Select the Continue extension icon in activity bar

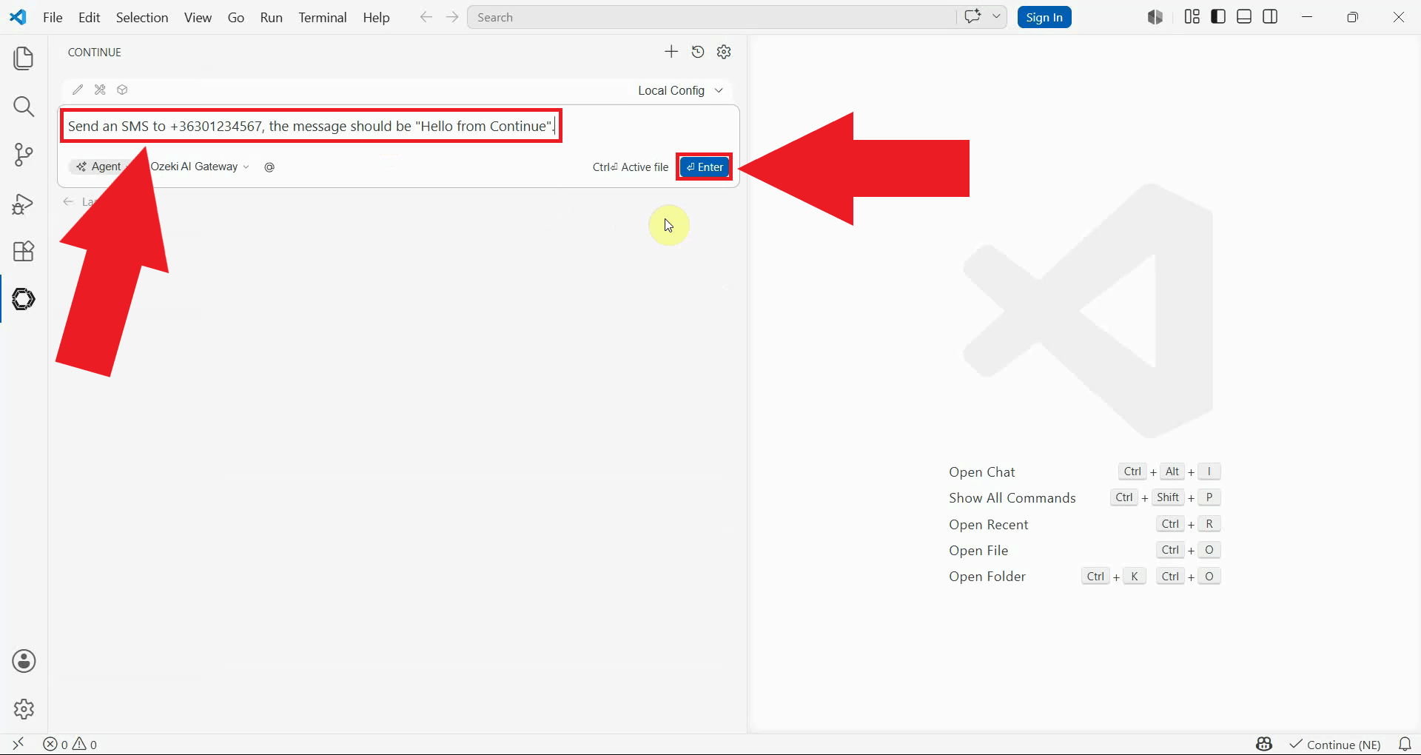pos(24,299)
